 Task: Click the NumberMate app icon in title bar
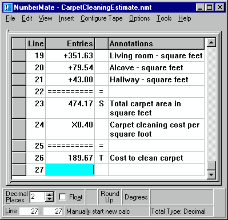pyautogui.click(x=8, y=7)
